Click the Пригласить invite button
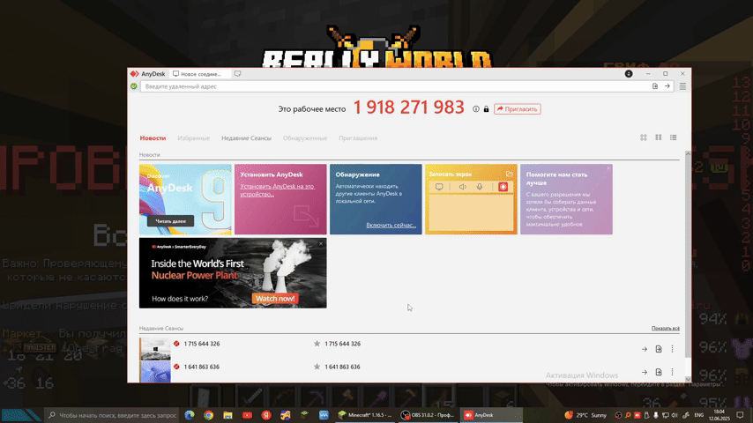 pyautogui.click(x=518, y=109)
